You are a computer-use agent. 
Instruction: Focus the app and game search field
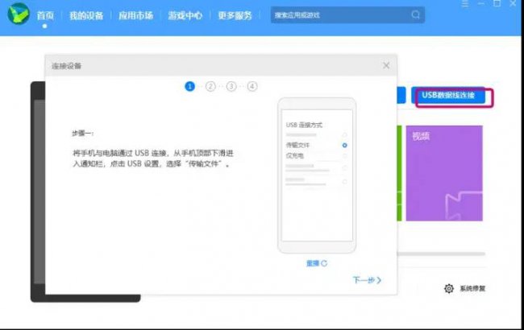coord(347,15)
